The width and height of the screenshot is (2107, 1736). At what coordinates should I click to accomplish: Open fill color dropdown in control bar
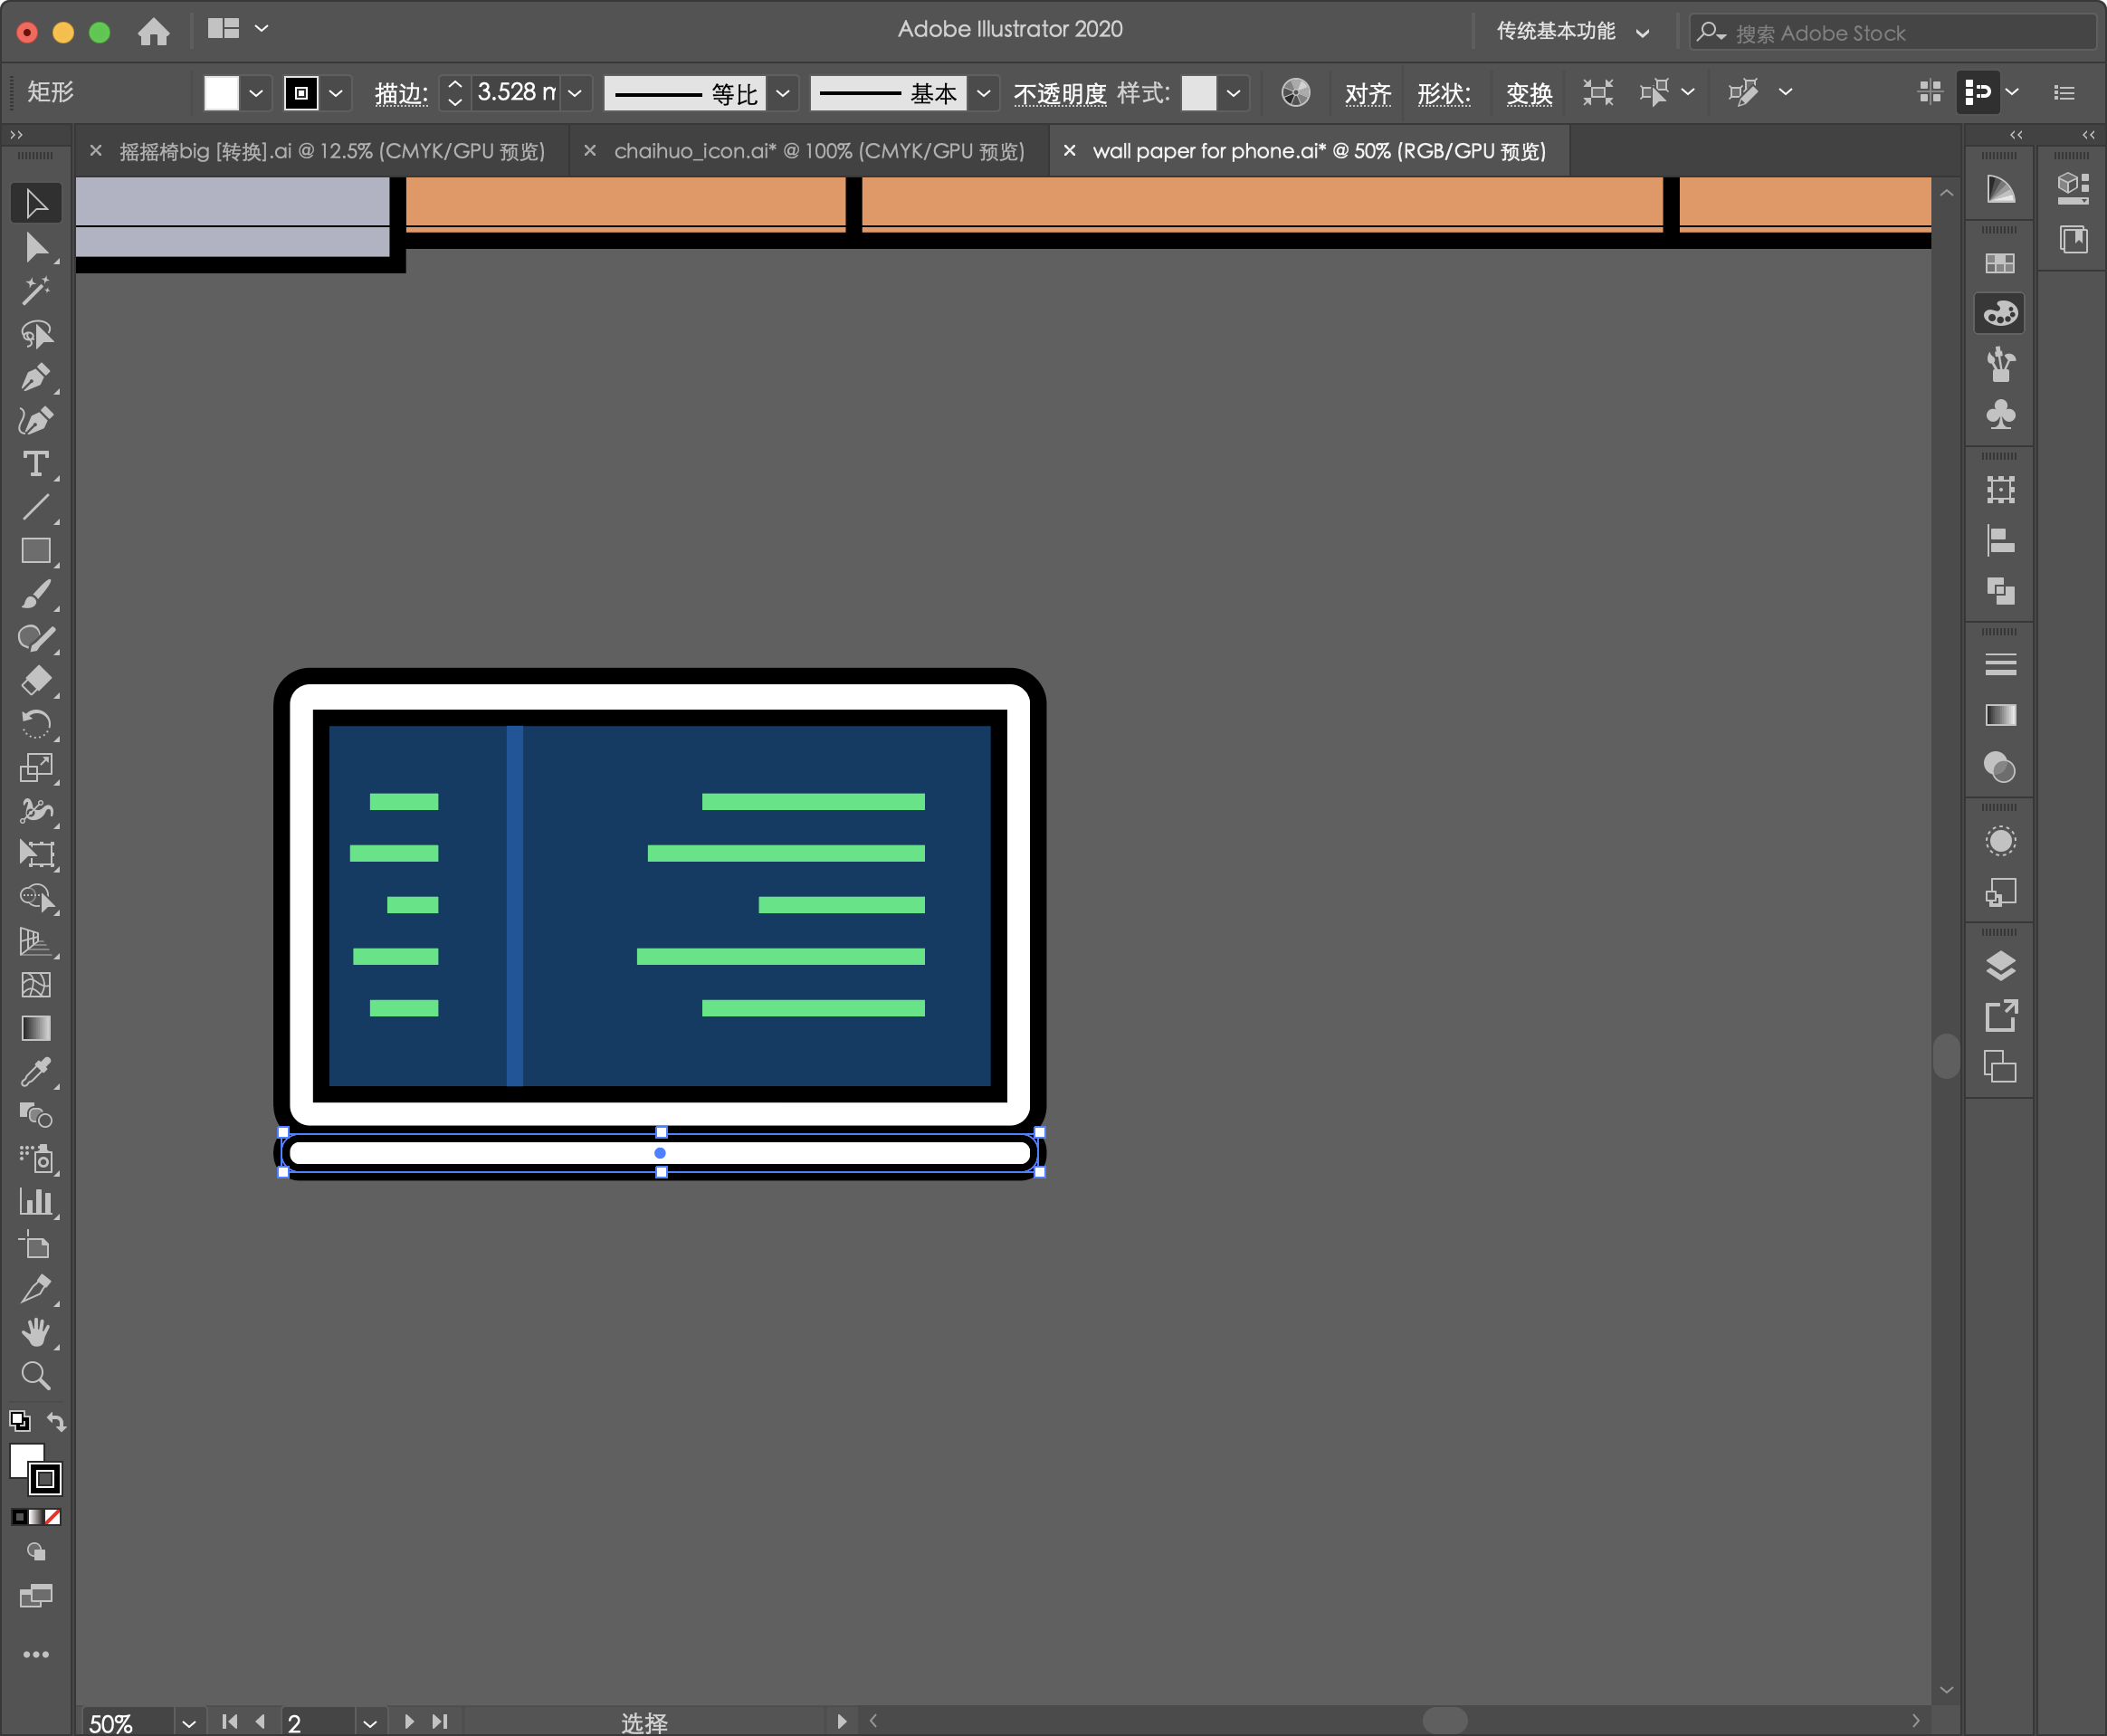256,93
